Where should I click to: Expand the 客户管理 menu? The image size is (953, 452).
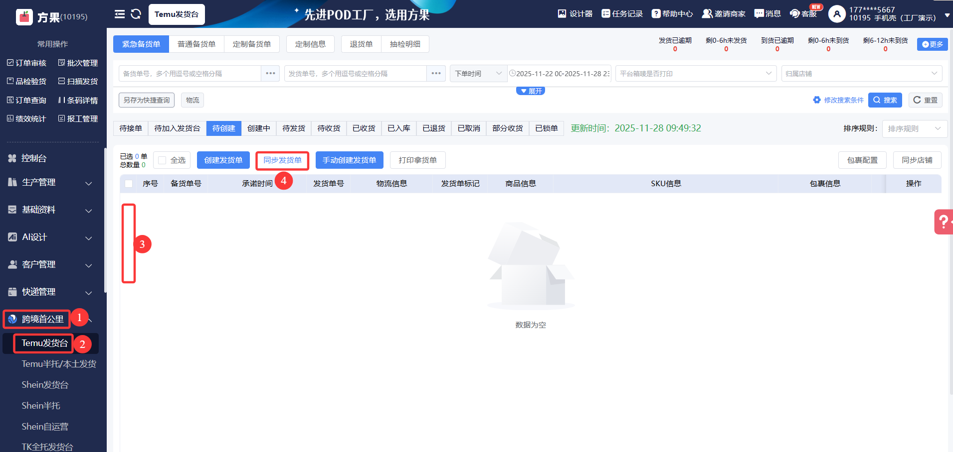(x=50, y=265)
